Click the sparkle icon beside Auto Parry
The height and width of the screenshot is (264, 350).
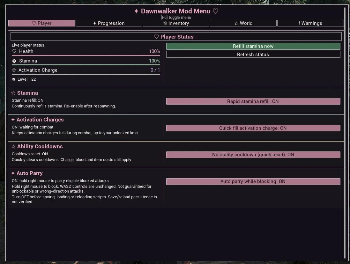[13, 173]
